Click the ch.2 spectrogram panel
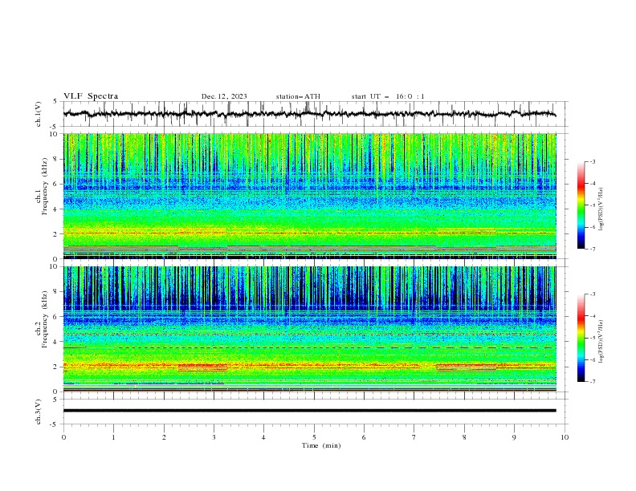636x491 pixels. (309, 329)
